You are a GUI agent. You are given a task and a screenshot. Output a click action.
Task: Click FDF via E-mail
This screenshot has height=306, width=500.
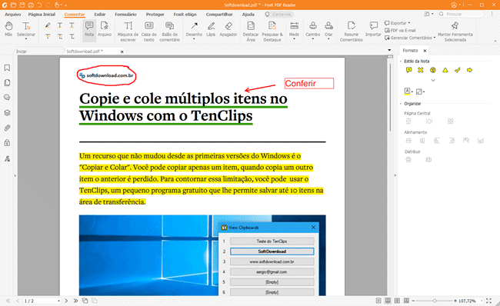pos(400,30)
